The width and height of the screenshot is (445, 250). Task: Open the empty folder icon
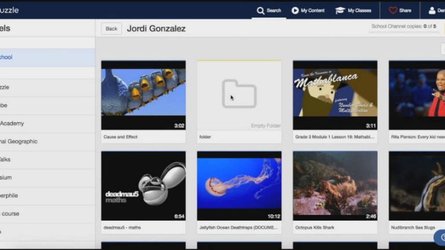(239, 94)
